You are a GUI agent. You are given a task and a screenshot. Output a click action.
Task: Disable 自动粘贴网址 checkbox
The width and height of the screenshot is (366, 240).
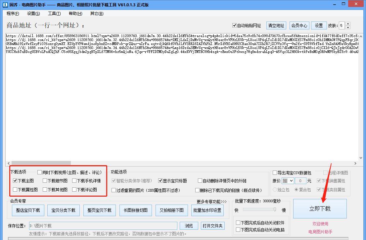click(x=235, y=25)
